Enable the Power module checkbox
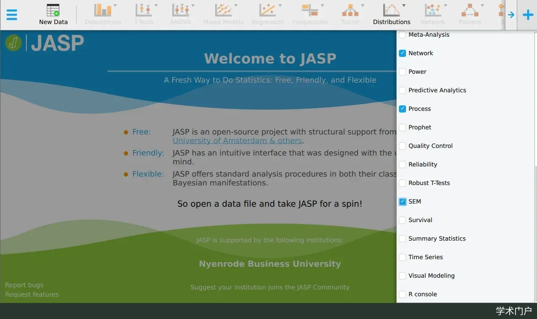Viewport: 537px width, 319px height. (402, 72)
